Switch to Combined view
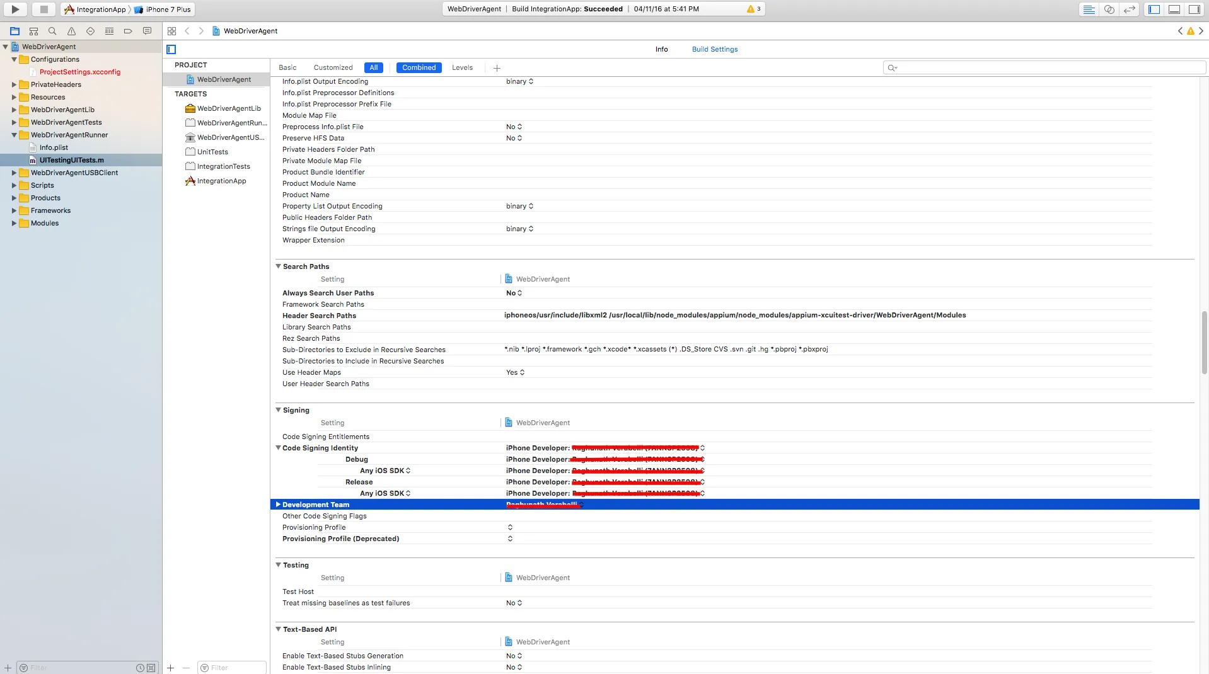Image resolution: width=1209 pixels, height=674 pixels. click(x=419, y=67)
